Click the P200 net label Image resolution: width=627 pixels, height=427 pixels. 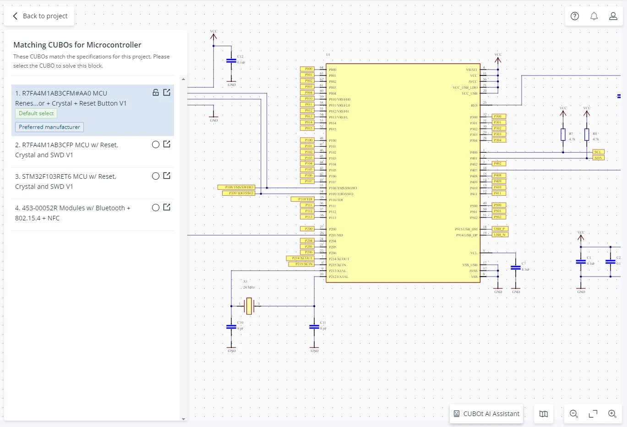click(x=307, y=229)
